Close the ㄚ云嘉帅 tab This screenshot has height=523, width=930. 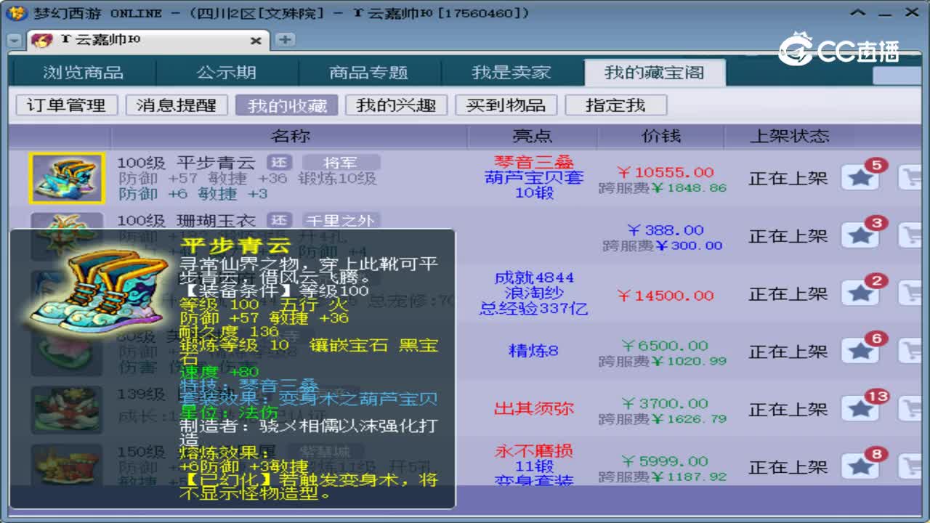pos(256,41)
